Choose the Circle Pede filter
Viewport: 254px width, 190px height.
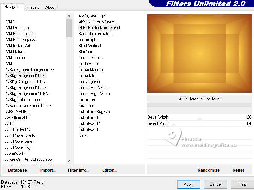click(x=88, y=64)
